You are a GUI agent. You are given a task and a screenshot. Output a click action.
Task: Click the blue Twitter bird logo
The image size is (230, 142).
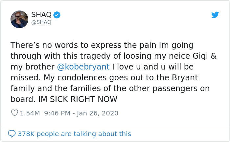[x=215, y=14]
